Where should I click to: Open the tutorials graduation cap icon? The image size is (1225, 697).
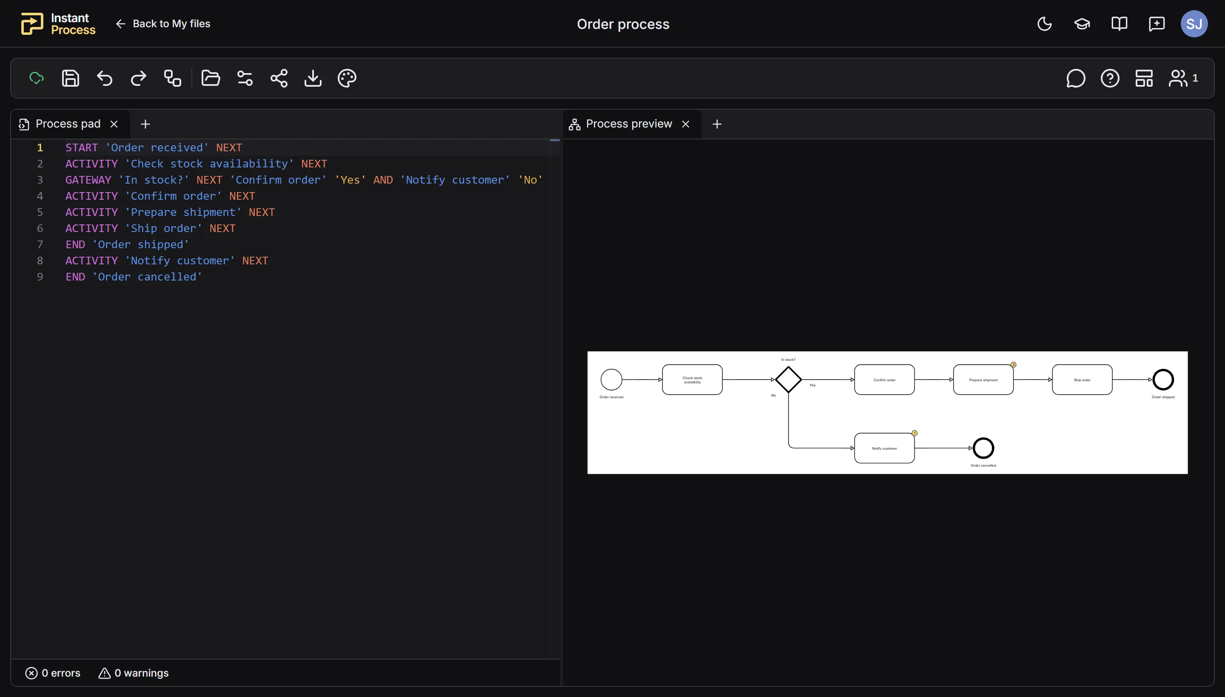pos(1082,23)
